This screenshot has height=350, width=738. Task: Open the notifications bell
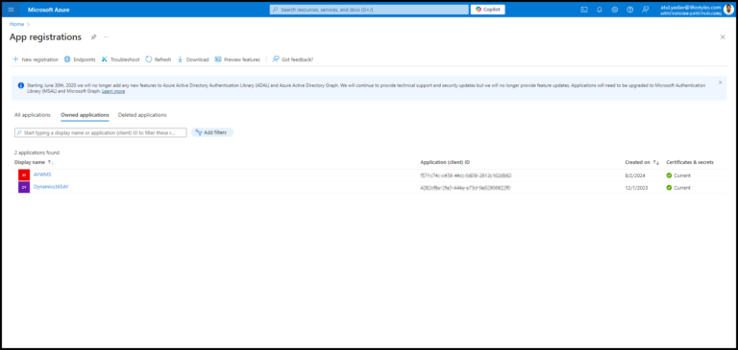(600, 10)
